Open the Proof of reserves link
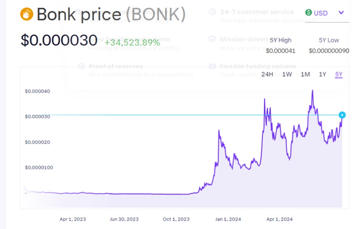The height and width of the screenshot is (229, 356). [x=116, y=66]
